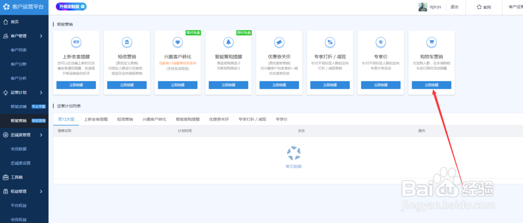Click the 操作 column header

click(x=422, y=131)
